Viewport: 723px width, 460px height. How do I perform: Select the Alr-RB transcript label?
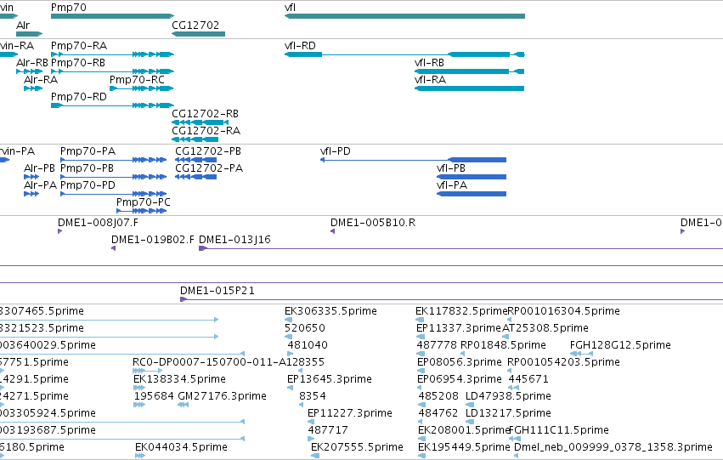pyautogui.click(x=31, y=63)
